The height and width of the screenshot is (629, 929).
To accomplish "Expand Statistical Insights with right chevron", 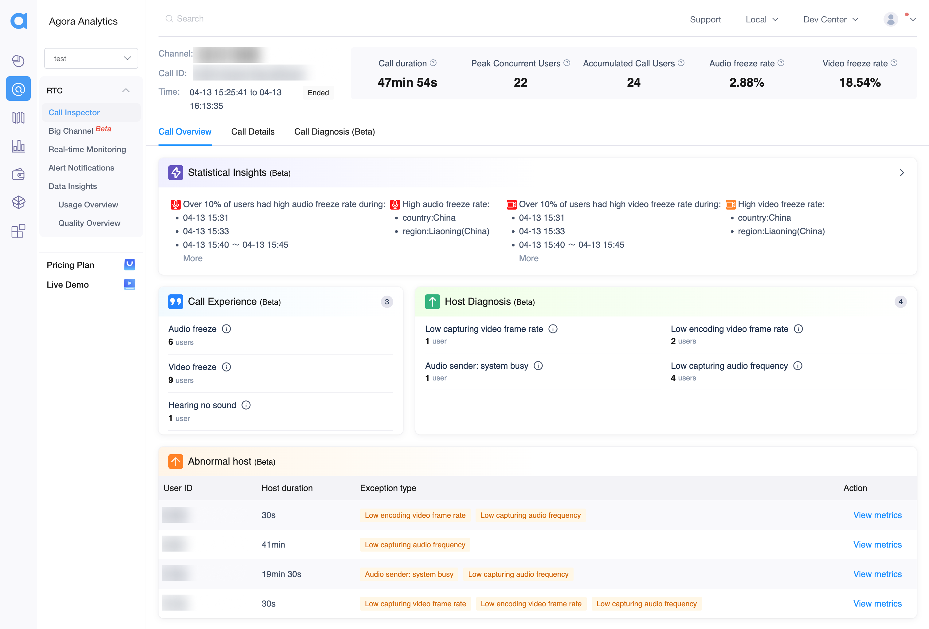I will (x=902, y=173).
